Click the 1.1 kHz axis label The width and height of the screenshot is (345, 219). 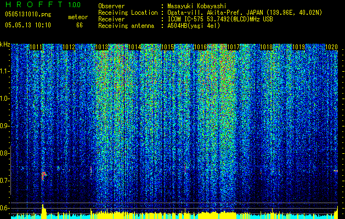click(5, 71)
